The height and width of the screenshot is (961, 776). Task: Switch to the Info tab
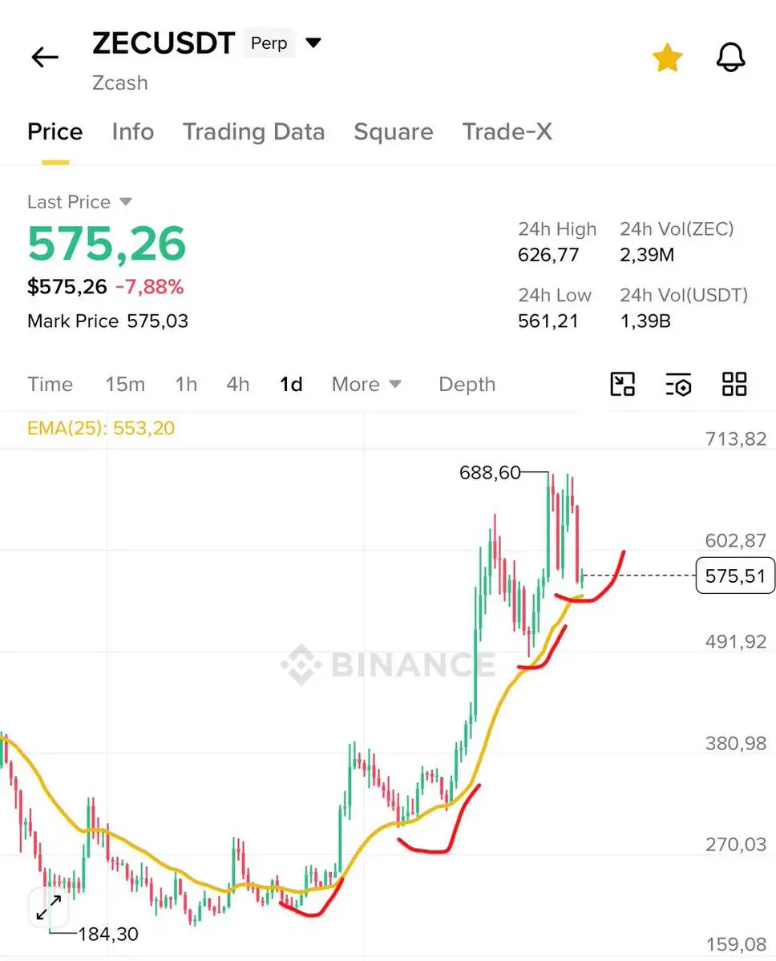tap(132, 131)
